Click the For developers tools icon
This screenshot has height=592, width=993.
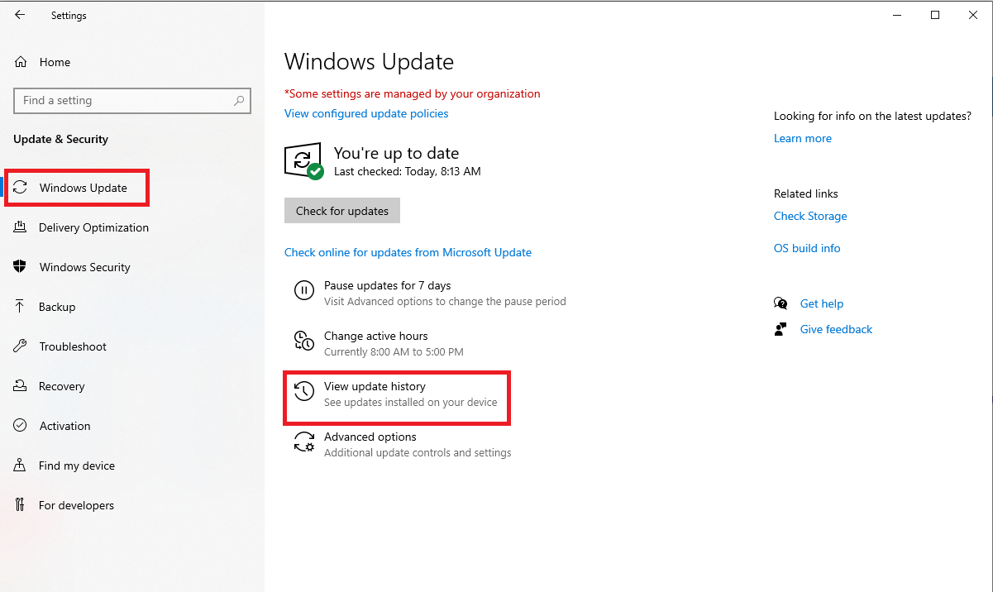coord(21,505)
